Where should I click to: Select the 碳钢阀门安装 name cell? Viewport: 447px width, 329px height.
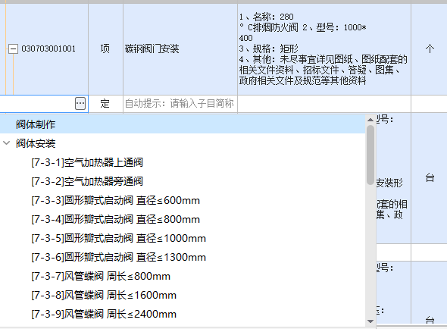click(x=180, y=49)
